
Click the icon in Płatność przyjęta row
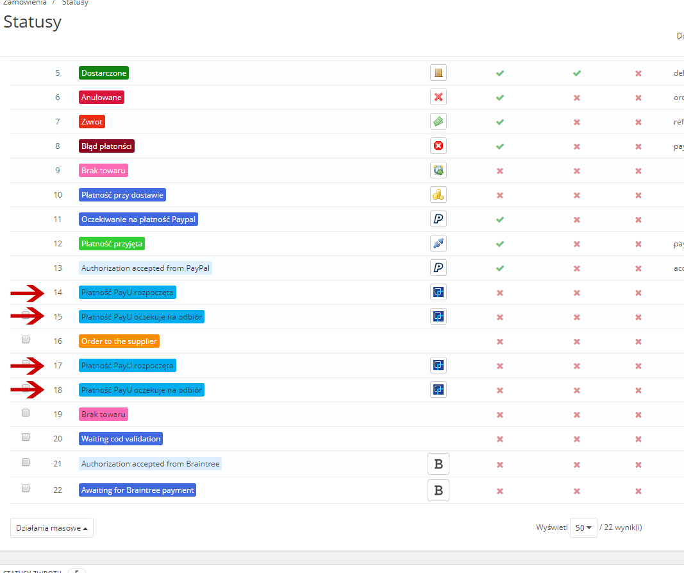point(438,244)
